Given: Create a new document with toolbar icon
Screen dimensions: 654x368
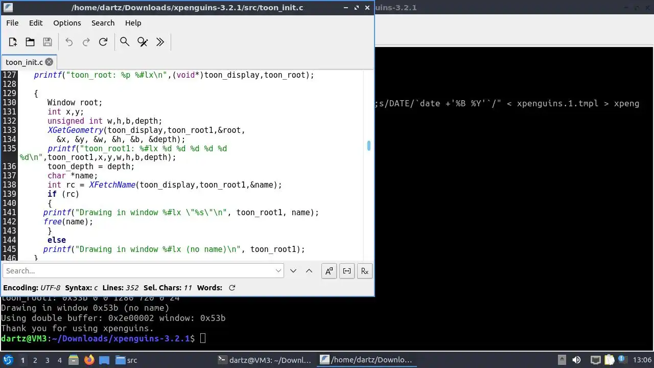Looking at the screenshot, I should coord(13,42).
